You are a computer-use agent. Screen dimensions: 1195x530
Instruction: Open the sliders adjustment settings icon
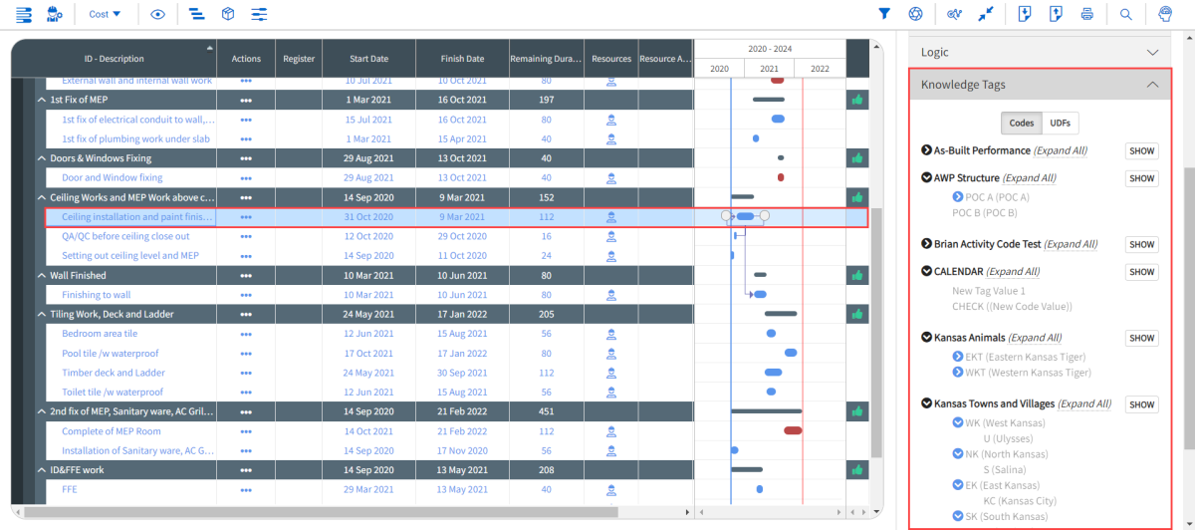click(x=259, y=14)
